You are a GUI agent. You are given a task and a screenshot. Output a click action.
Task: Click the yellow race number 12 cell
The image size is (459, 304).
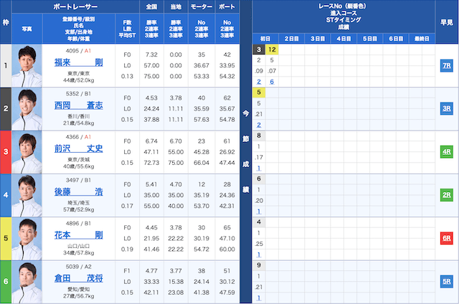click(272, 49)
